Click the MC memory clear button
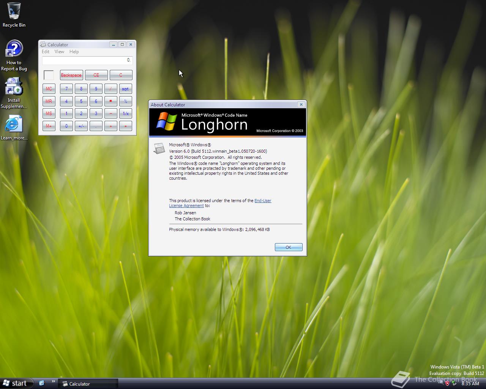This screenshot has height=389, width=486. (x=49, y=89)
